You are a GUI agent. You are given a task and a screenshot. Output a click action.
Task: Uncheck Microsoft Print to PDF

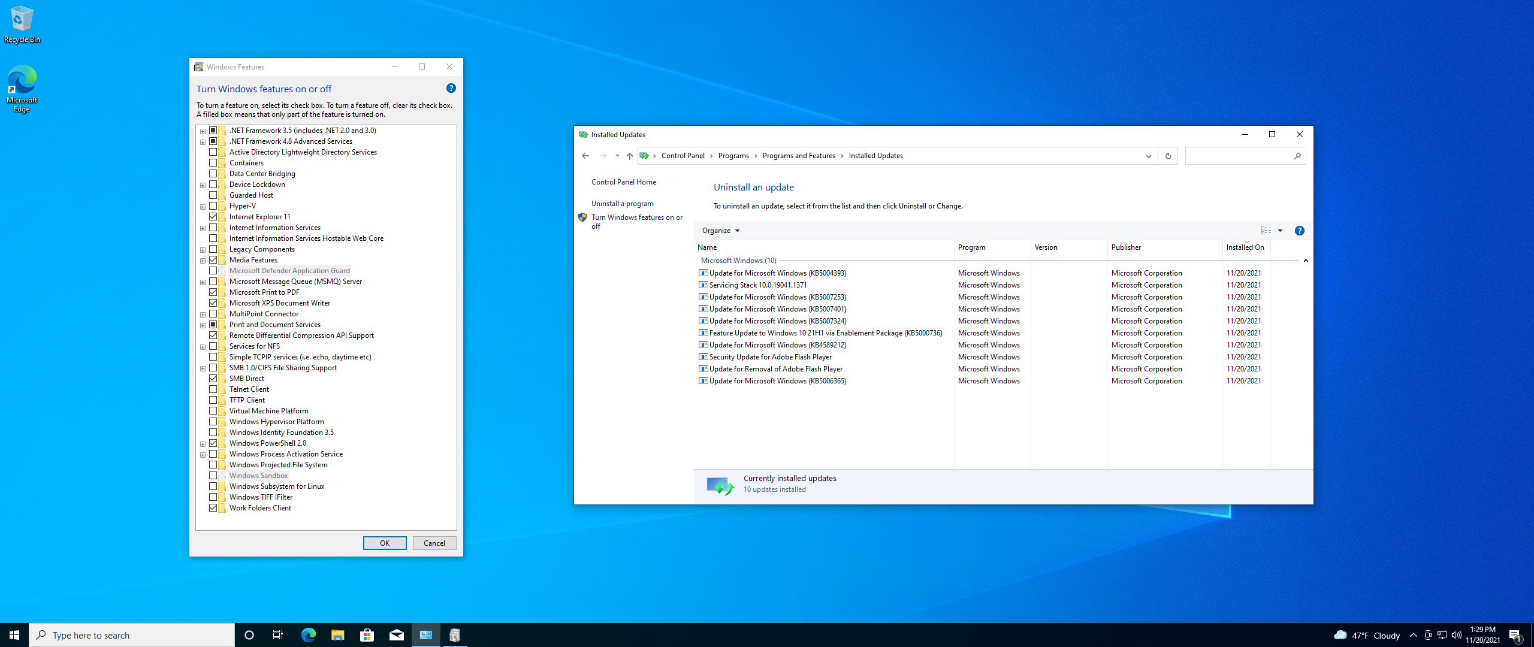[213, 292]
